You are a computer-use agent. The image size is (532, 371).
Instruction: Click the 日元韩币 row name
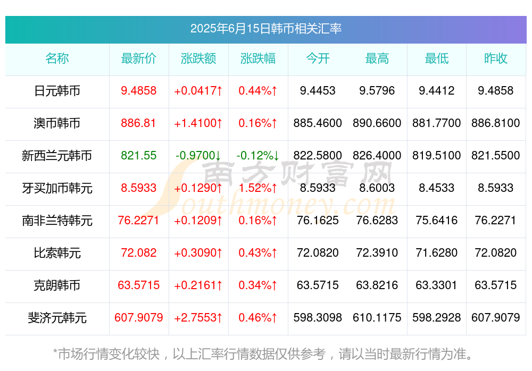click(57, 91)
